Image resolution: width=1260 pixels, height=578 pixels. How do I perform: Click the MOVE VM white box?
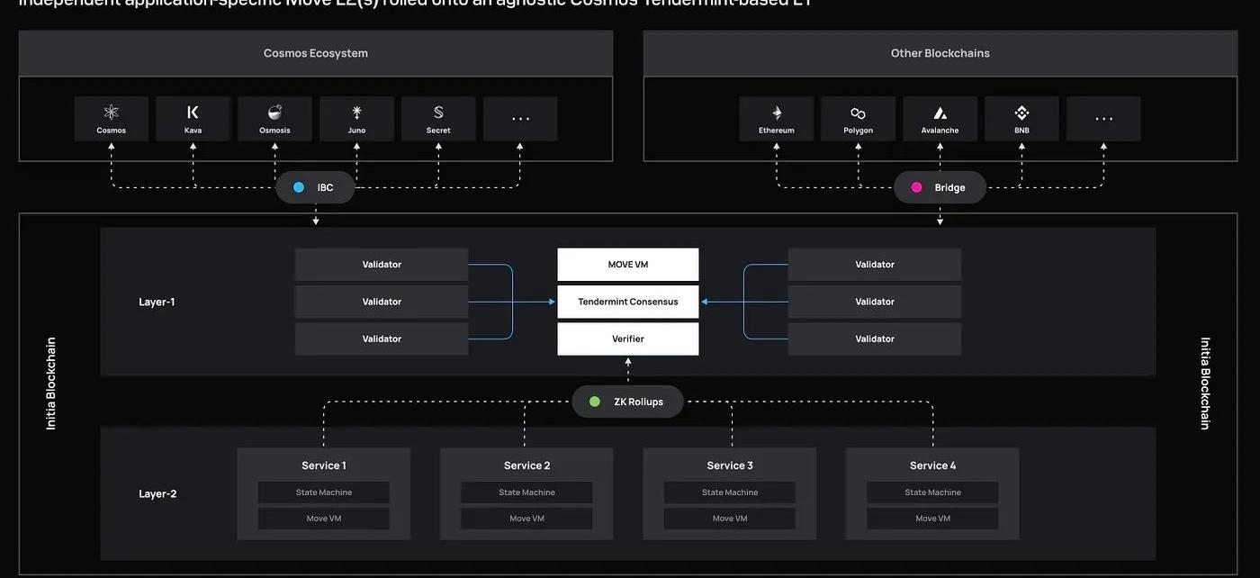[x=627, y=265]
